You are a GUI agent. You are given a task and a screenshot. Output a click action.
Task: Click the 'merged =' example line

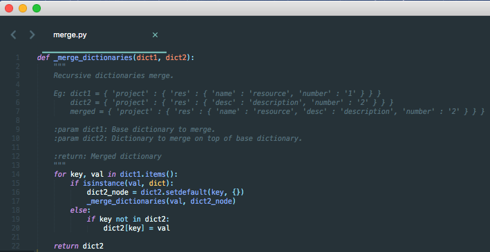[x=277, y=111]
